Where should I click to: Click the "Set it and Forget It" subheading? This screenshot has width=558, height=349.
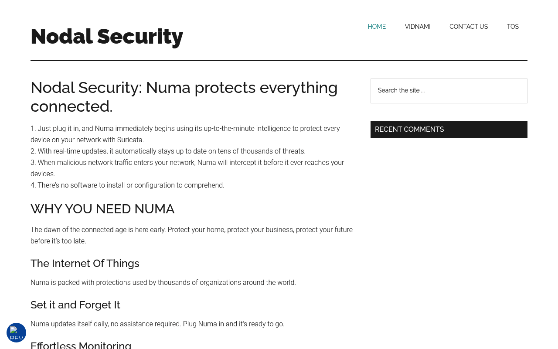pyautogui.click(x=75, y=305)
